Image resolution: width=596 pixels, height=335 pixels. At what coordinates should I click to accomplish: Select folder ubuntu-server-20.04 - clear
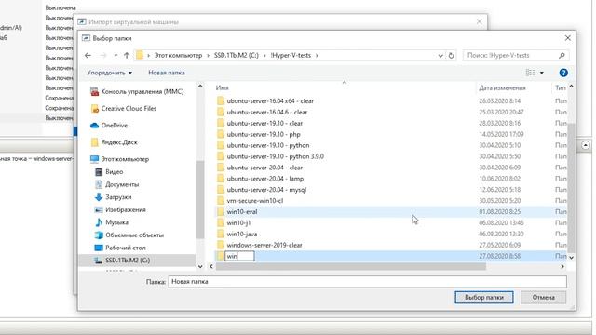pos(264,167)
